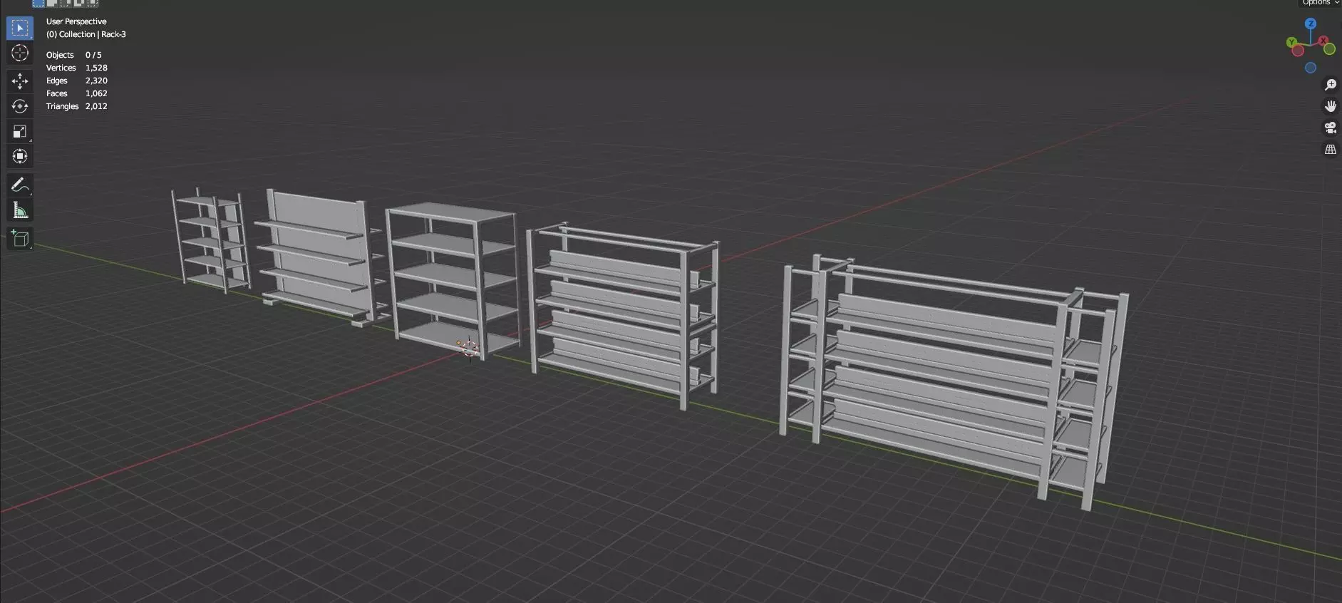Image resolution: width=1342 pixels, height=603 pixels.
Task: Click the 'Faces 1,062' statistic
Action: click(x=77, y=93)
